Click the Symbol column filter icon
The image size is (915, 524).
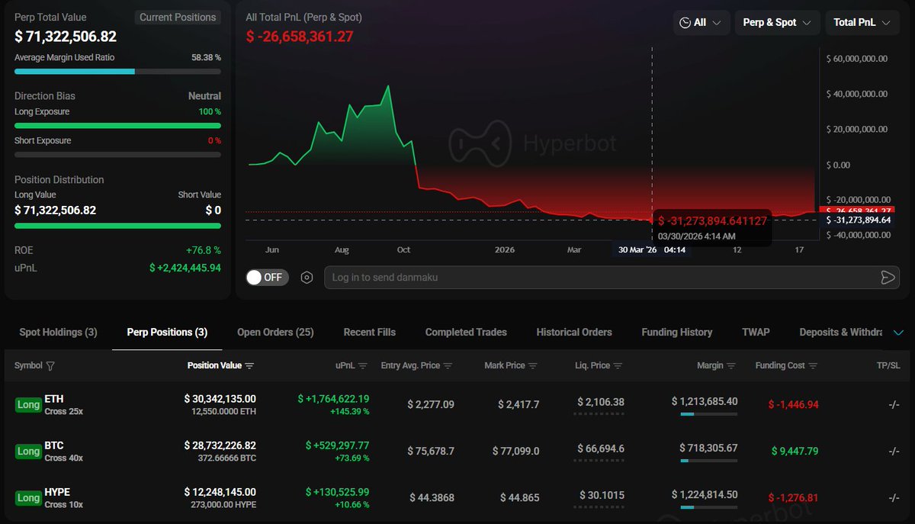coord(50,366)
